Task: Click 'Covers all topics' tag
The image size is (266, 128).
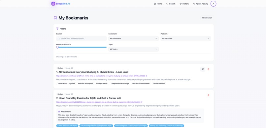Action: click(x=159, y=84)
